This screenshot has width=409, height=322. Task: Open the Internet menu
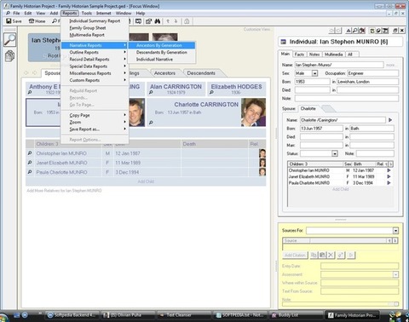[104, 13]
